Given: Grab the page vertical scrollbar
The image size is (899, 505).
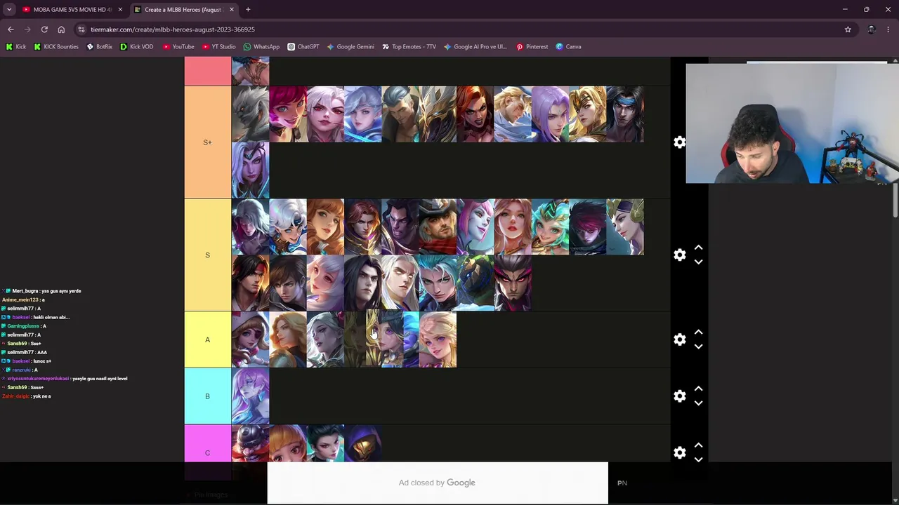Looking at the screenshot, I should click(x=895, y=202).
